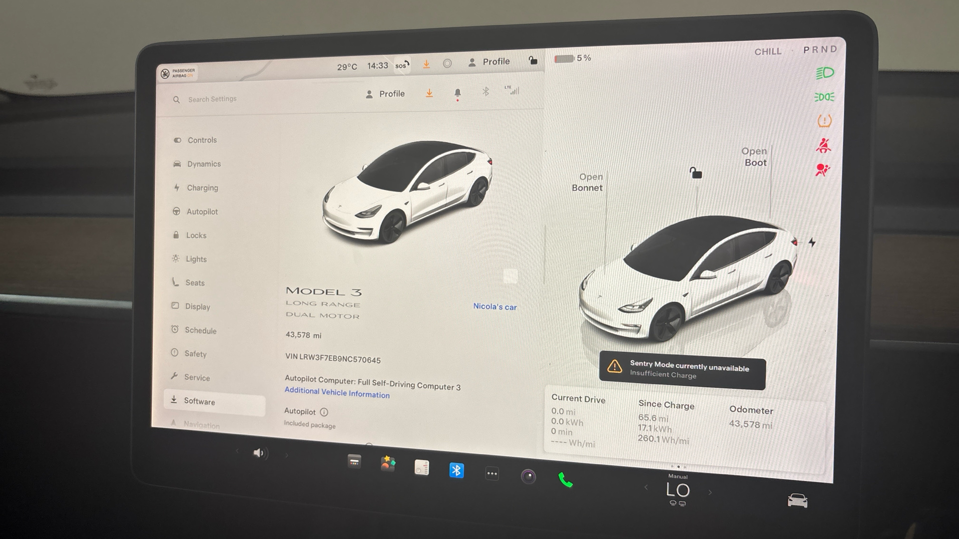Click the 5% battery indicator

tap(573, 58)
